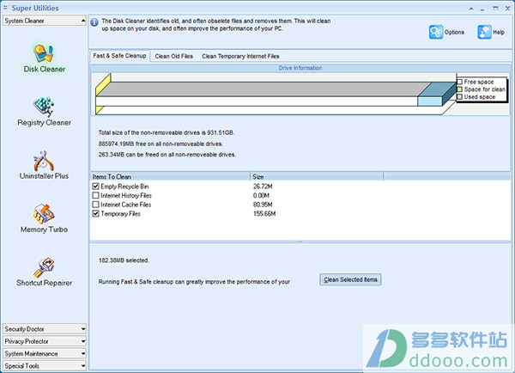Click the Empty Recycle Bin row label
This screenshot has height=373, width=515.
124,186
